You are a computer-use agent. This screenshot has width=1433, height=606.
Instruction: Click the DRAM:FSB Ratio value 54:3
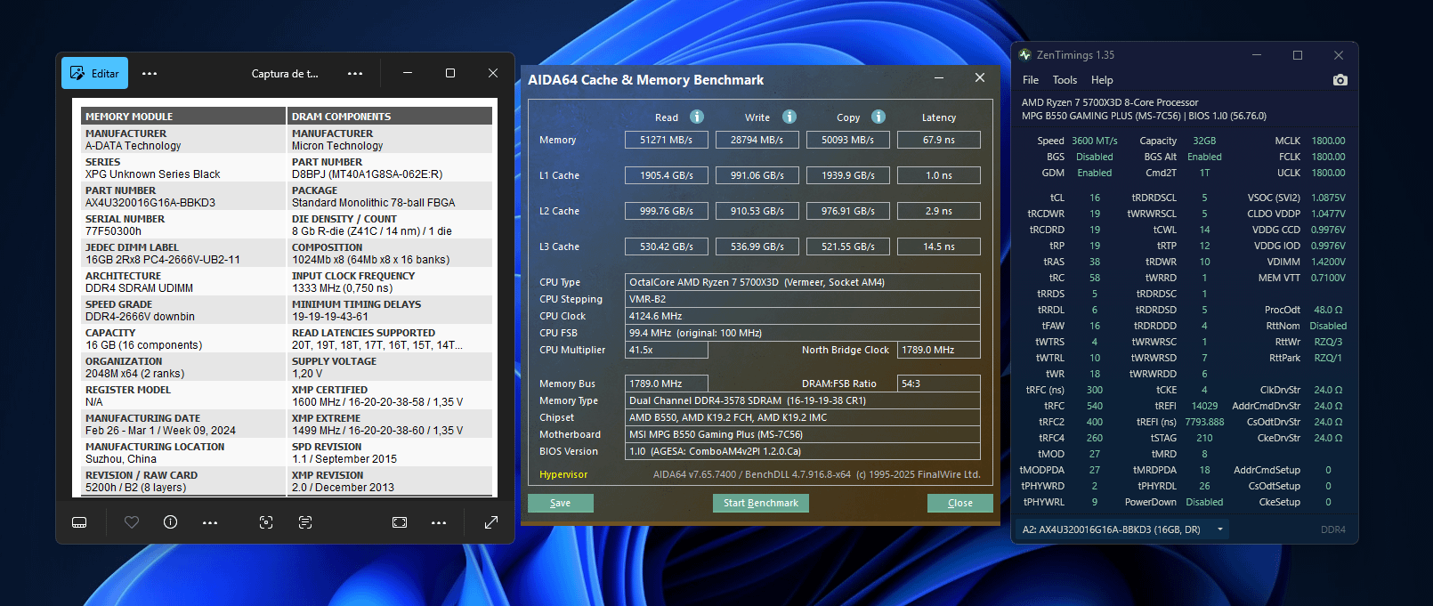939,384
